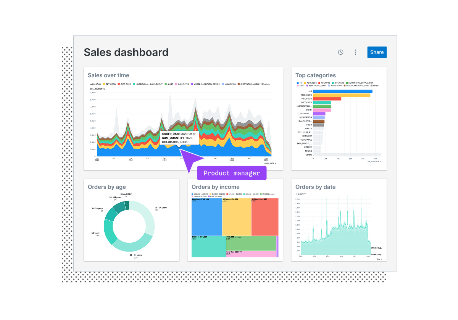The width and height of the screenshot is (458, 320).
Task: Select the $75,000 - $99,999 teal treemap tile
Action: (x=209, y=247)
